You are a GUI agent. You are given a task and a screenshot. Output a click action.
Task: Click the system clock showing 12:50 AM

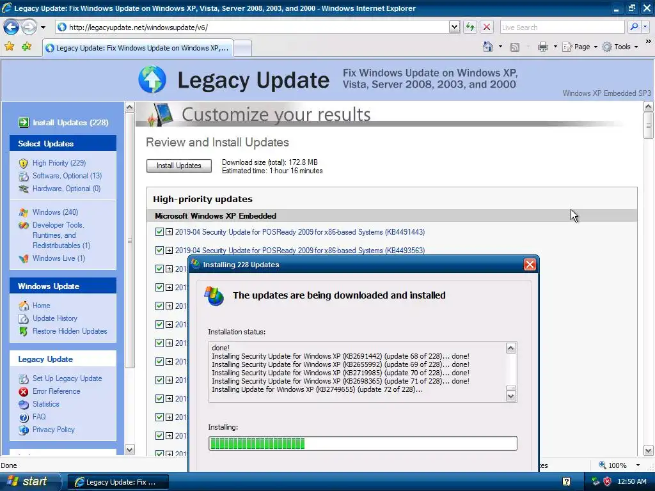click(631, 481)
